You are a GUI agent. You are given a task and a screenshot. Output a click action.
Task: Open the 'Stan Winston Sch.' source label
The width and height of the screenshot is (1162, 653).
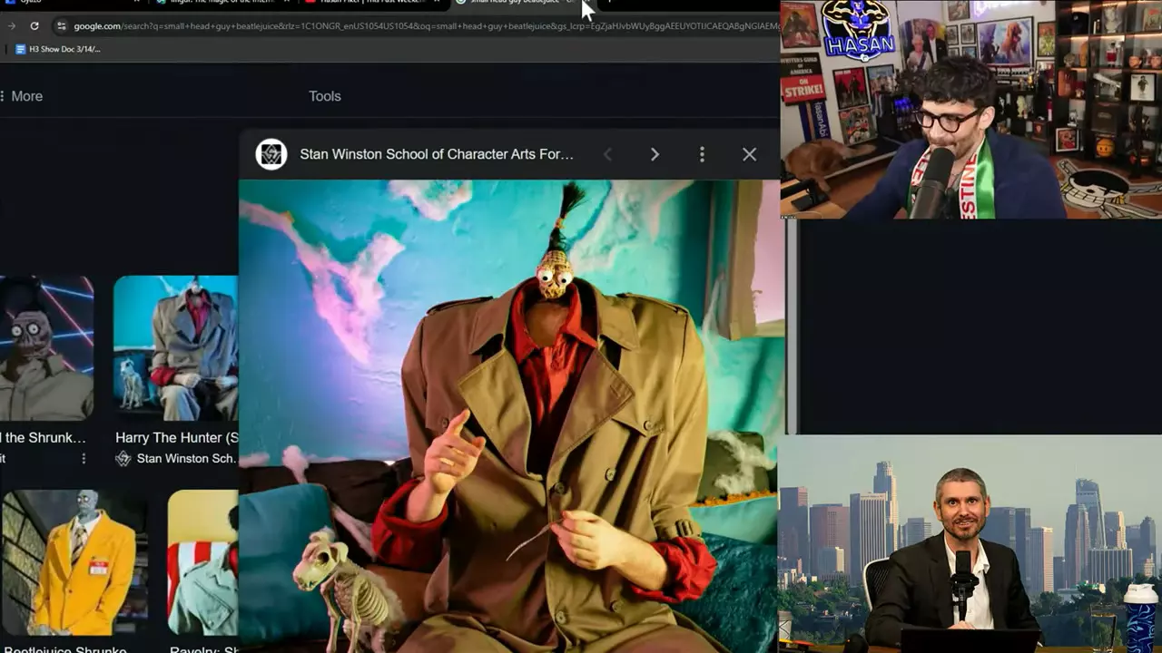[186, 459]
